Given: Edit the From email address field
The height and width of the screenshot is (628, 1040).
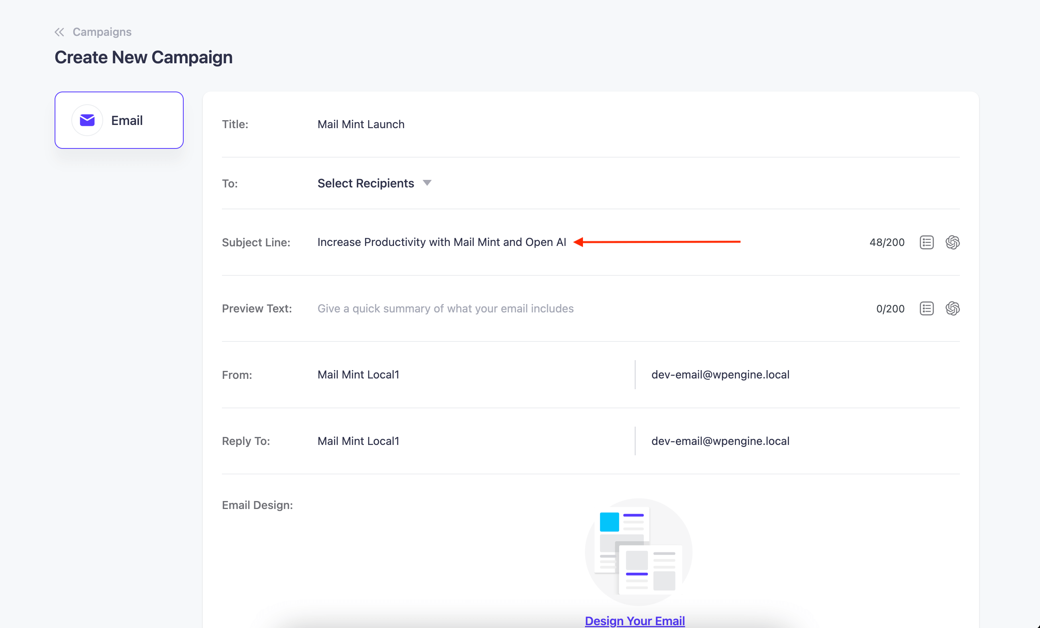Looking at the screenshot, I should click(720, 375).
